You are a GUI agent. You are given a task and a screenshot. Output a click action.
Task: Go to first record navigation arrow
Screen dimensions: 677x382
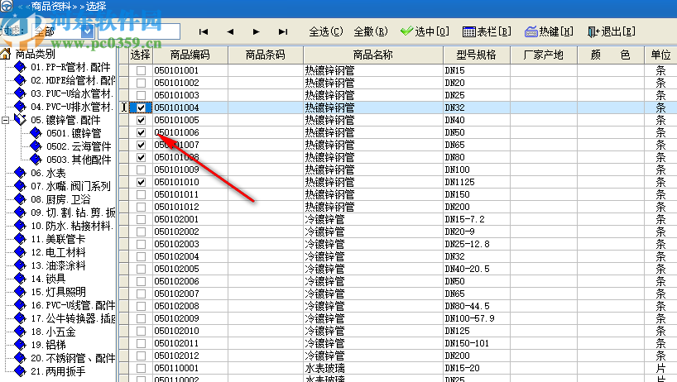[x=204, y=31]
